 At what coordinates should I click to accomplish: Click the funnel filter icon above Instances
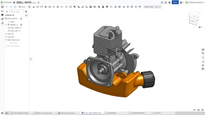[7, 12]
